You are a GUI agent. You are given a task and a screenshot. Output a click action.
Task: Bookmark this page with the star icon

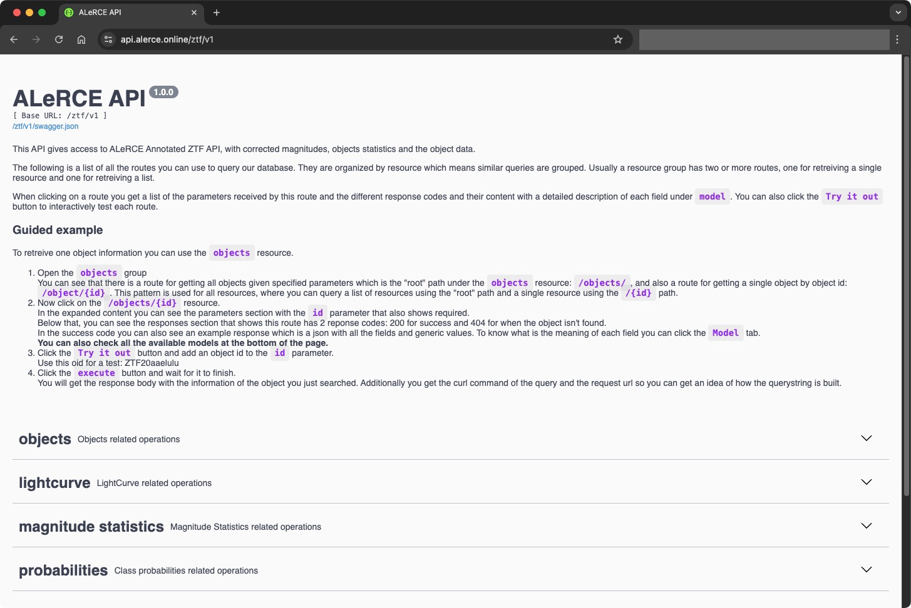coord(618,39)
